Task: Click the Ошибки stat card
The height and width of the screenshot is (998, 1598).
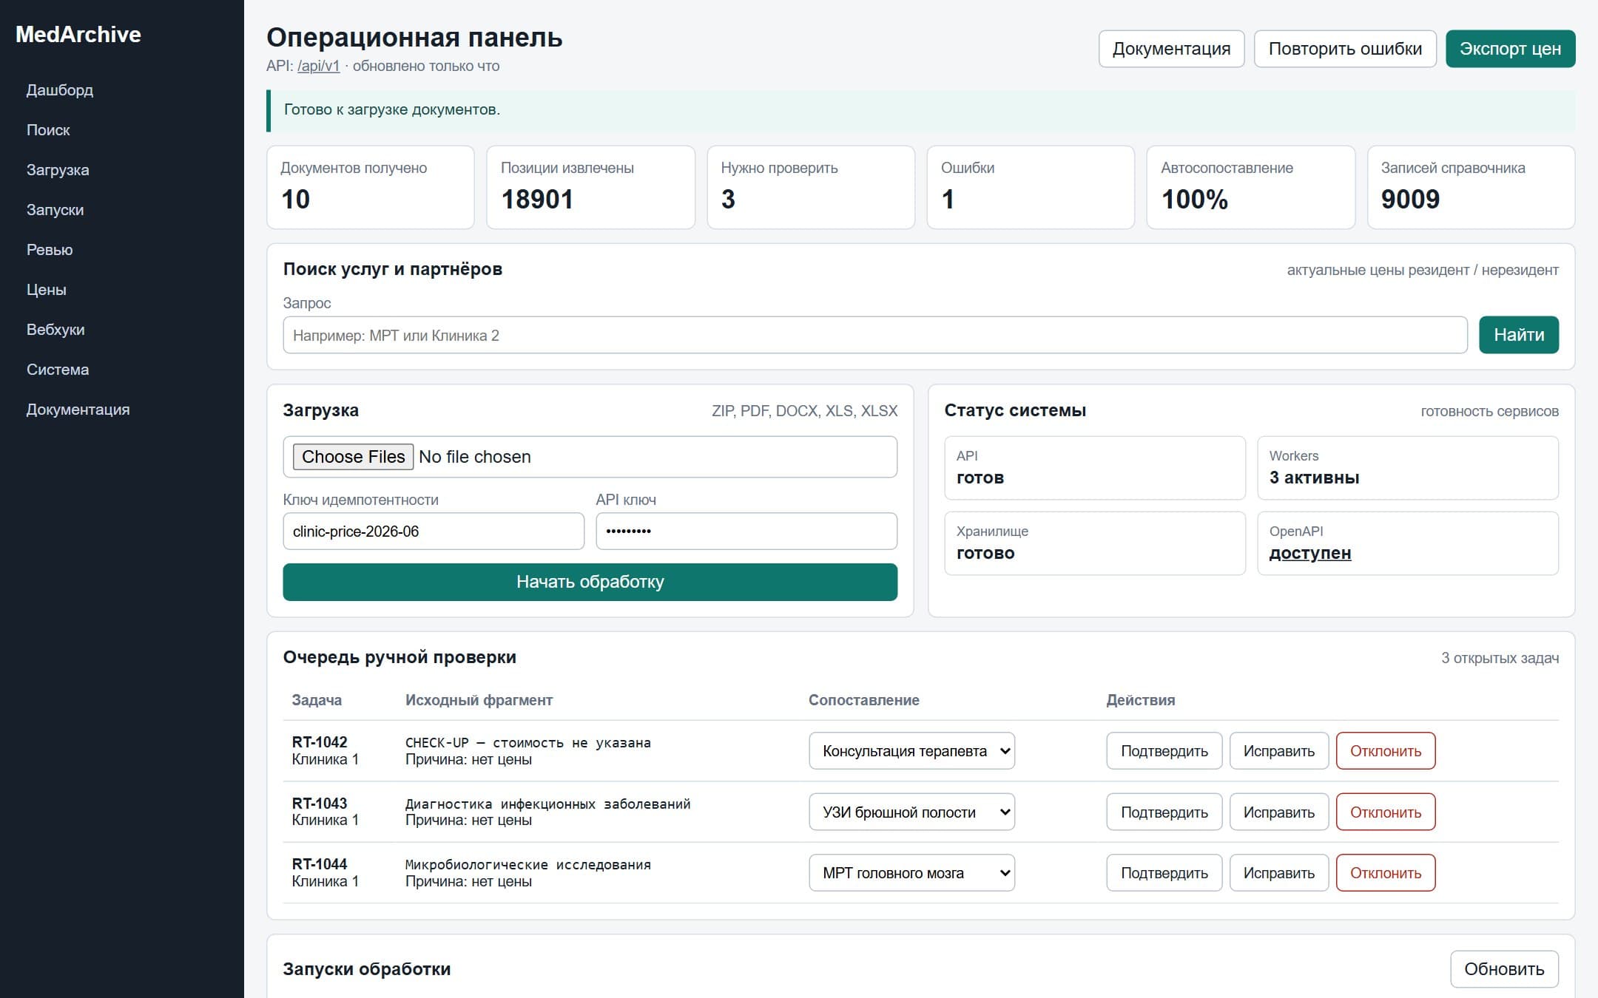Action: (1031, 187)
